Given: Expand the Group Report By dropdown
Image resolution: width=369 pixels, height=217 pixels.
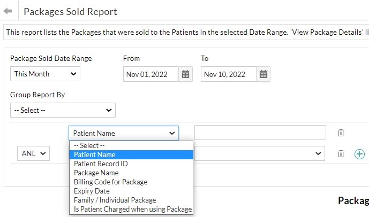Looking at the screenshot, I should point(63,110).
